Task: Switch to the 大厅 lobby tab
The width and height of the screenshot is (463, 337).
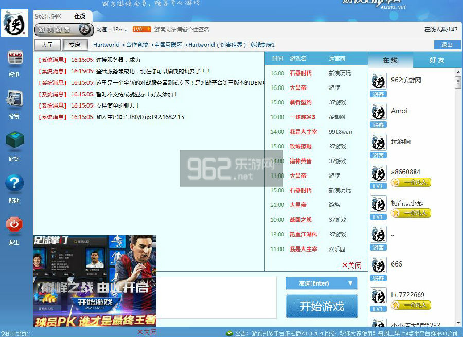Action: 47,45
